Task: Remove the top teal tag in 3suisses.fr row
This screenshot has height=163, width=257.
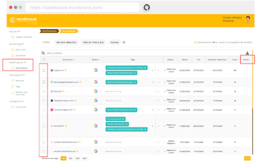Action: point(123,119)
